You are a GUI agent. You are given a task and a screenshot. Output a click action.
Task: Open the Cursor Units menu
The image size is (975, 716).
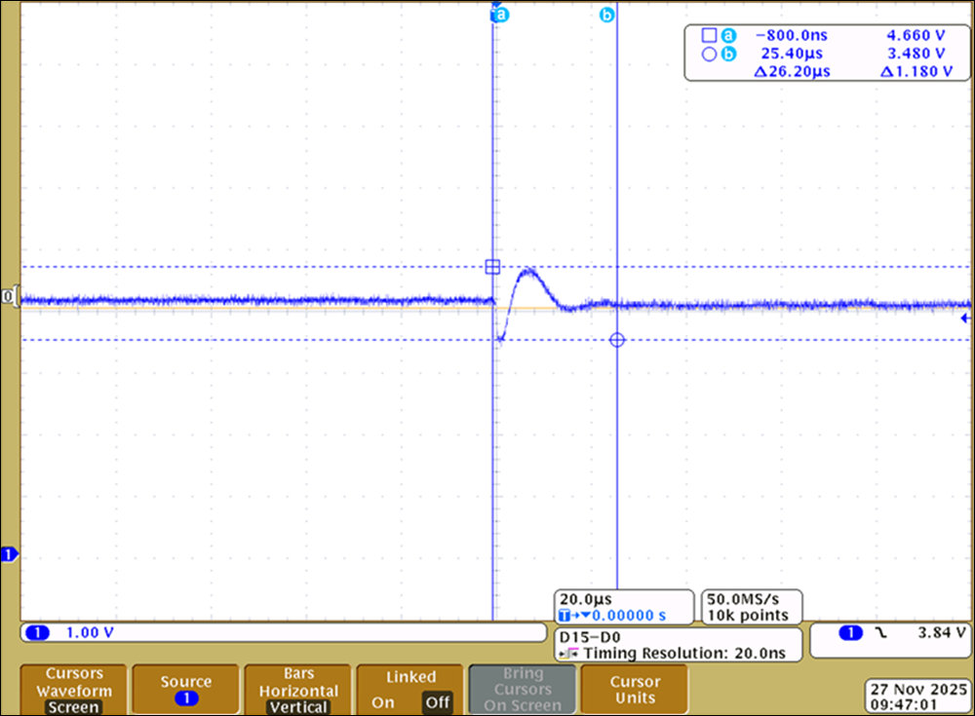point(635,690)
